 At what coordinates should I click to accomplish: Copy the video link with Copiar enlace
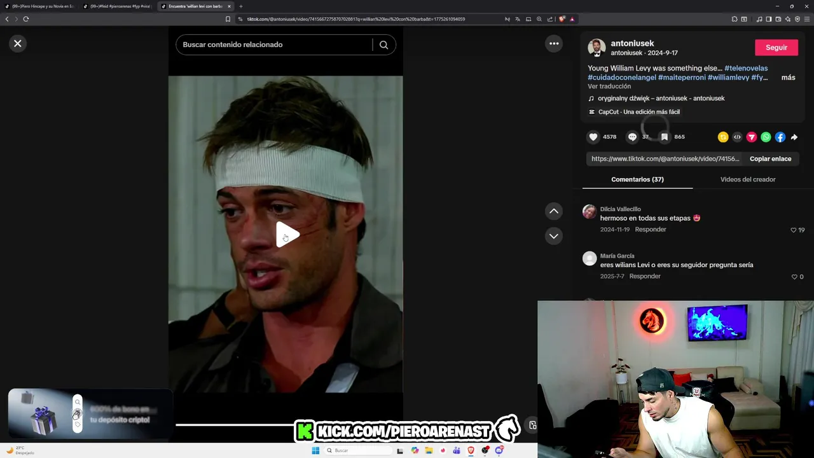770,158
